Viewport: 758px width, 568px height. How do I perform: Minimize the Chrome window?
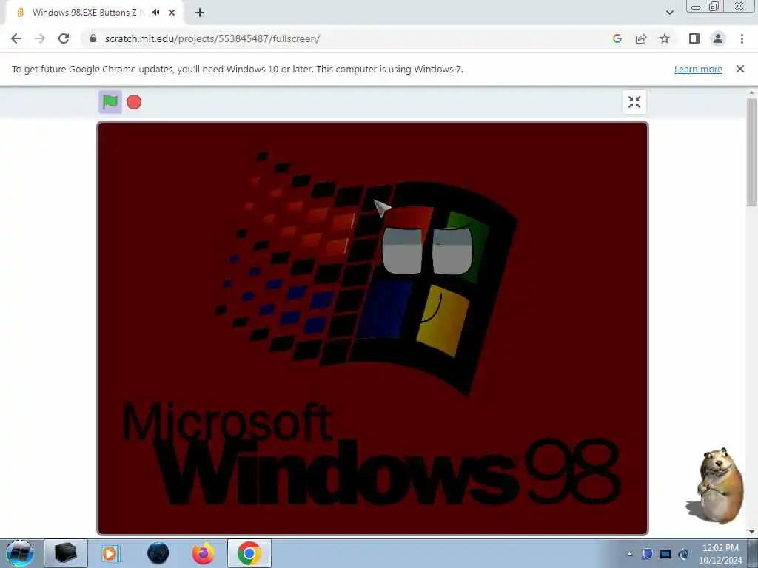696,7
